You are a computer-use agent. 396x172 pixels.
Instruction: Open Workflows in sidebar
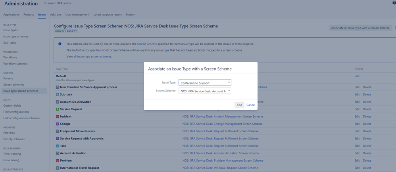(x=10, y=57)
